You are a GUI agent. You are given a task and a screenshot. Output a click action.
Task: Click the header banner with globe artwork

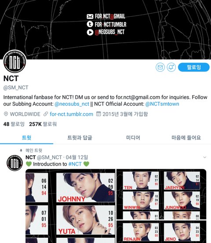click(105, 29)
